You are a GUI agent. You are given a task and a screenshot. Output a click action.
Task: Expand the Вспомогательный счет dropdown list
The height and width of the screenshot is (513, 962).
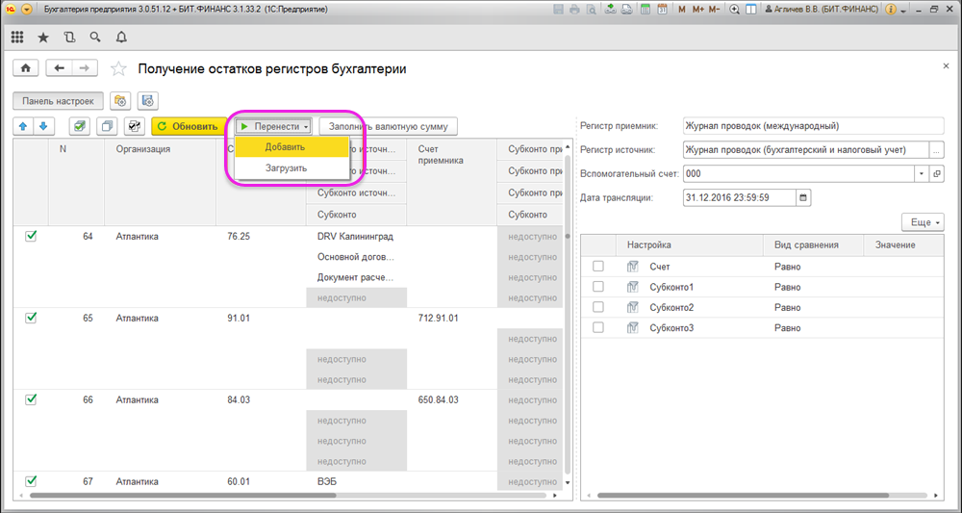click(923, 173)
